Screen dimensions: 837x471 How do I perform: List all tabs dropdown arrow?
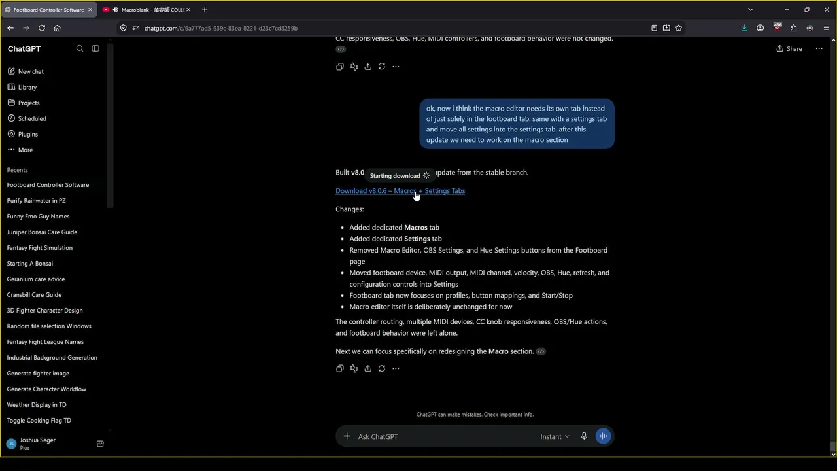coord(751,10)
